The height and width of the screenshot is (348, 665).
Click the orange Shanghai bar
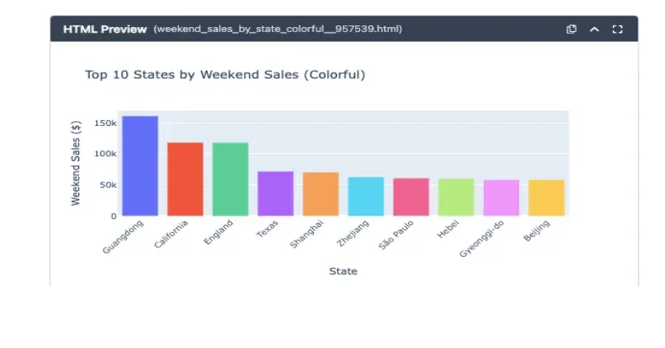321,194
